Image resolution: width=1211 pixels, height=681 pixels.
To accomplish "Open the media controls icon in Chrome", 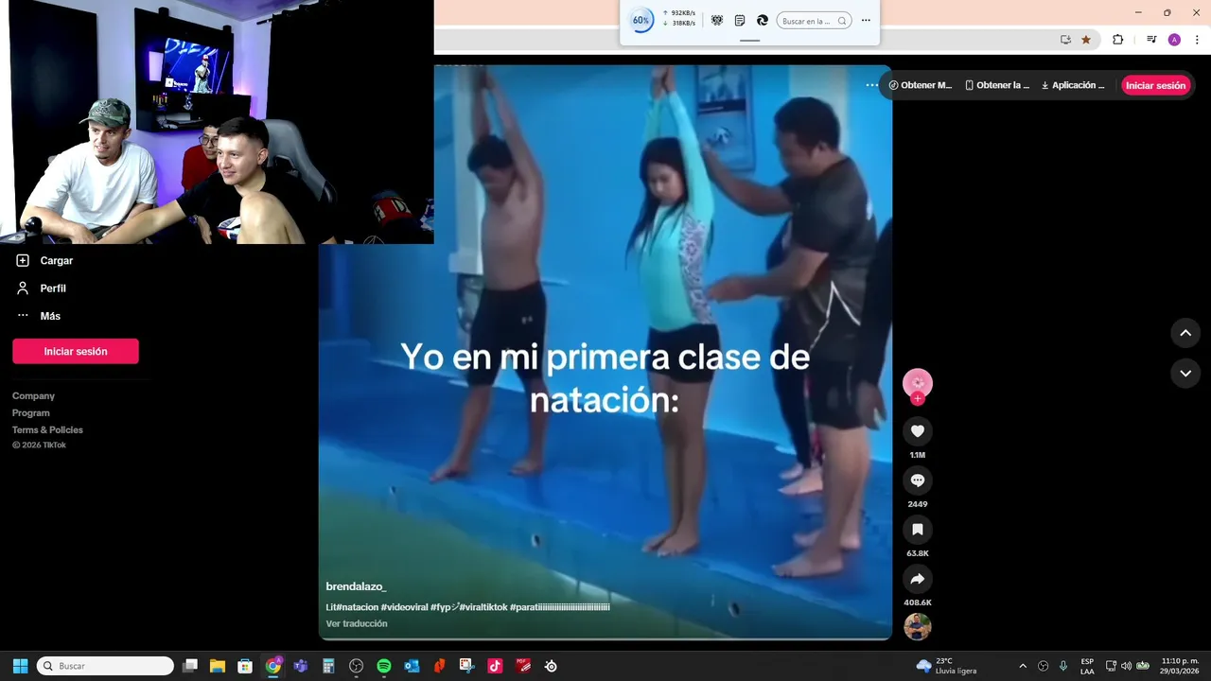I will 1151,40.
